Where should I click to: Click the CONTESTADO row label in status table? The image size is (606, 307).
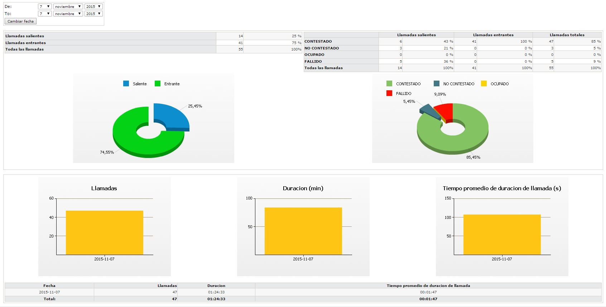(318, 41)
